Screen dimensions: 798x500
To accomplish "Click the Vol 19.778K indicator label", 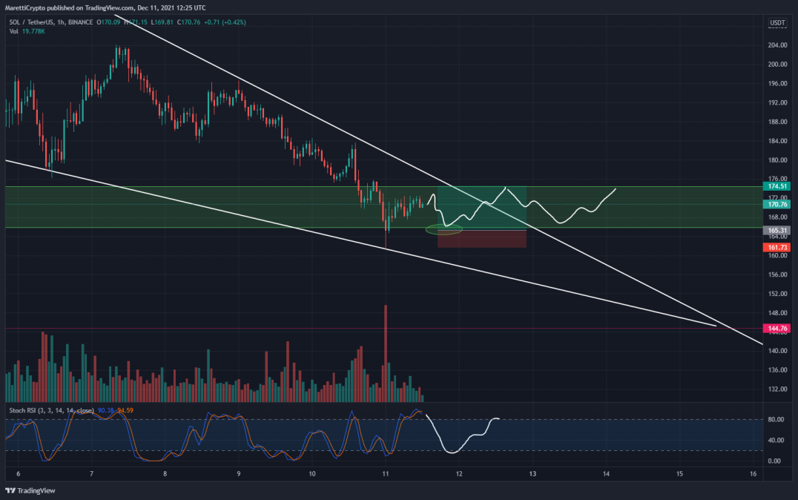I will tap(27, 32).
